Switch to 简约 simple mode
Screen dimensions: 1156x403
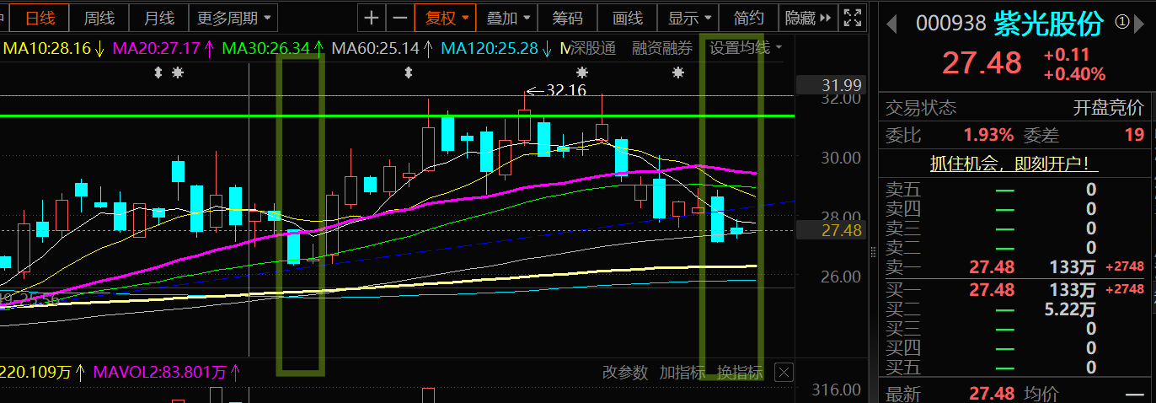click(x=749, y=18)
